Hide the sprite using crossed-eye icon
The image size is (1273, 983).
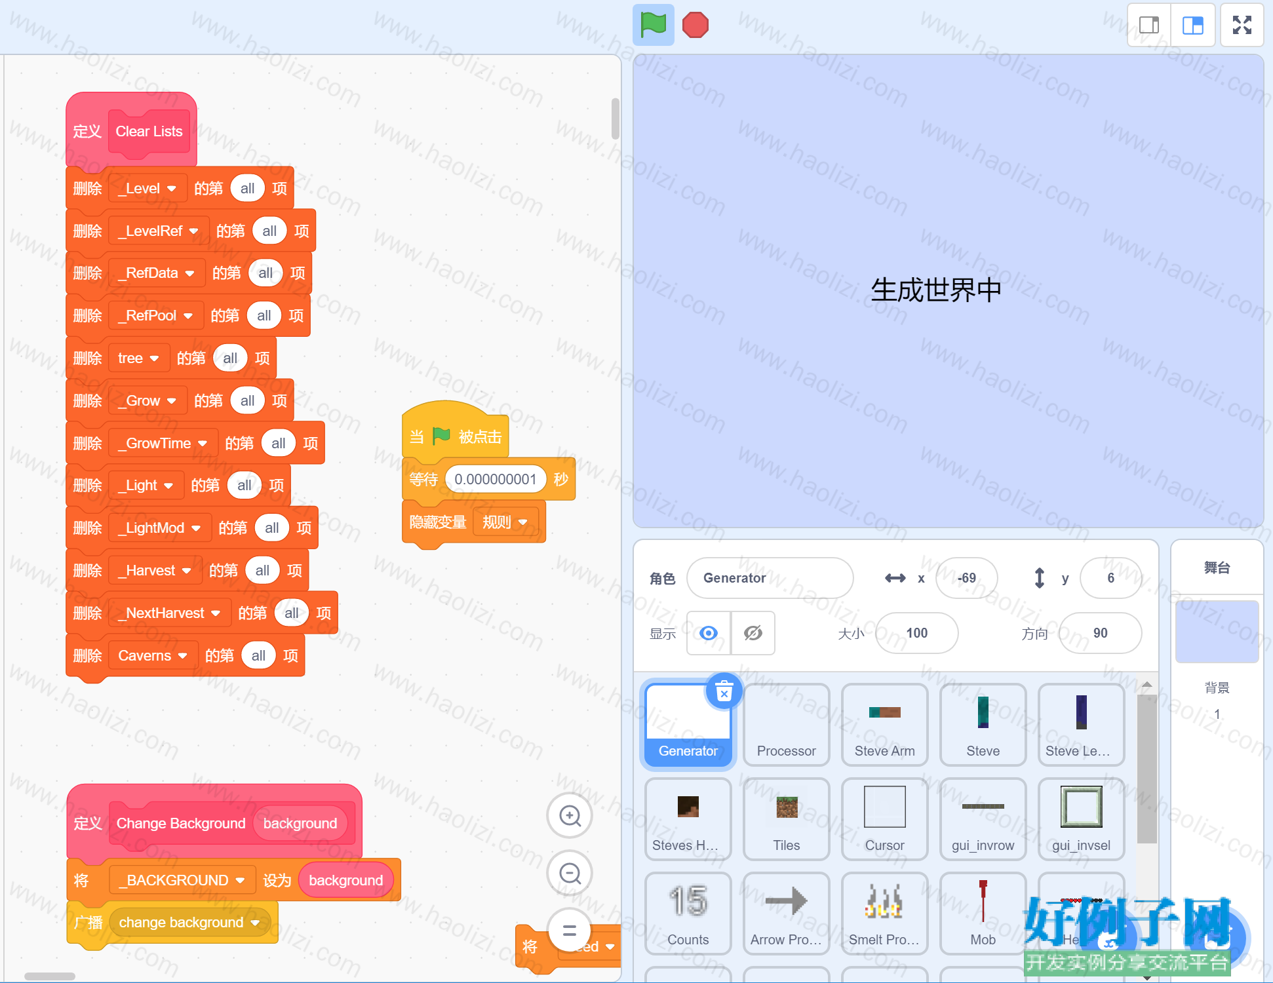tap(753, 633)
